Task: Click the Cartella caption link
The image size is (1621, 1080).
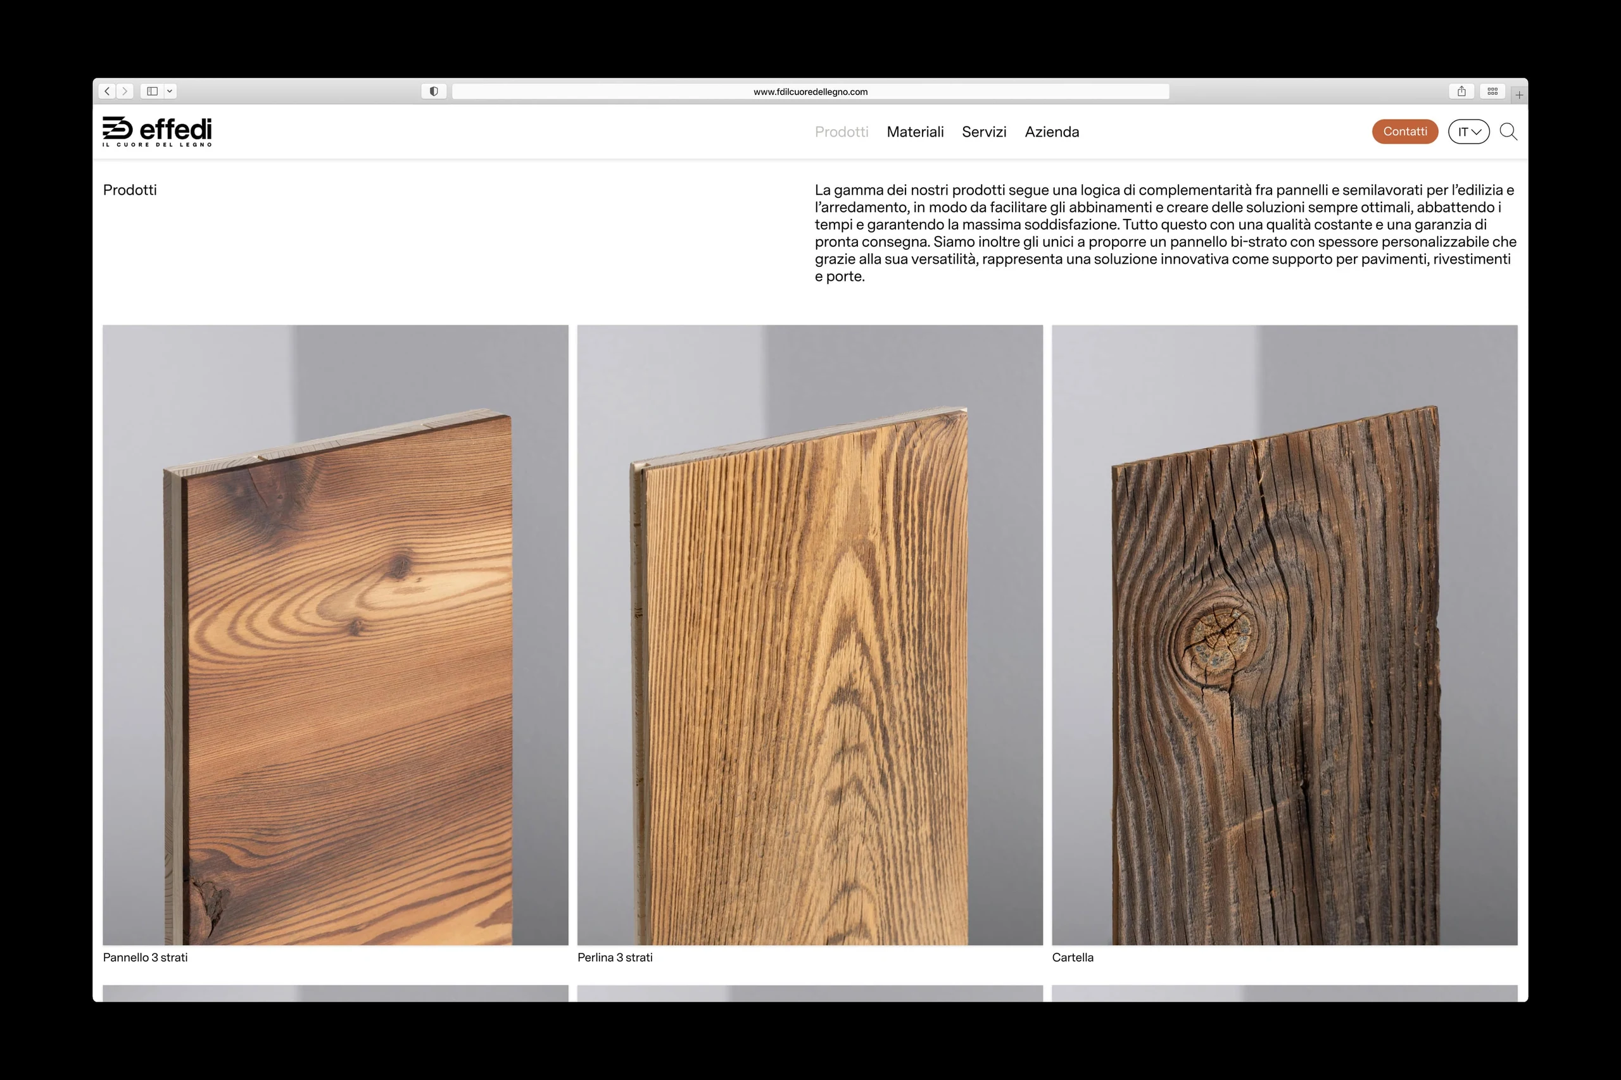Action: 1073,957
